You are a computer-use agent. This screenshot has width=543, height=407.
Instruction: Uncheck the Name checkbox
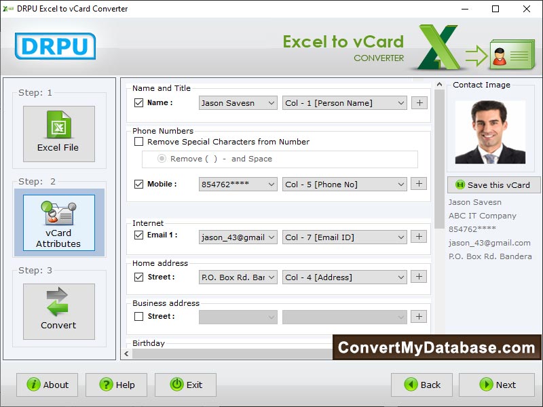click(x=139, y=103)
